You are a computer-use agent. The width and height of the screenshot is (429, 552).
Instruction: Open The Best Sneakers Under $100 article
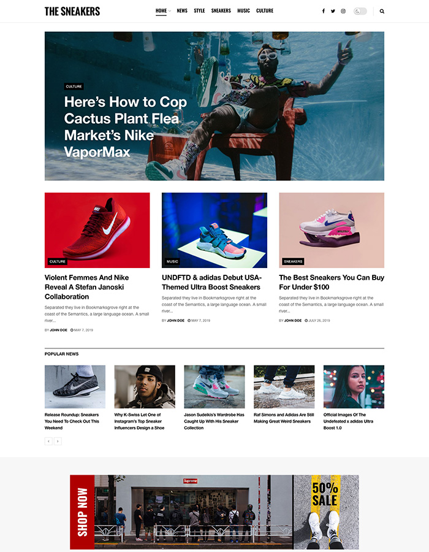coord(331,282)
